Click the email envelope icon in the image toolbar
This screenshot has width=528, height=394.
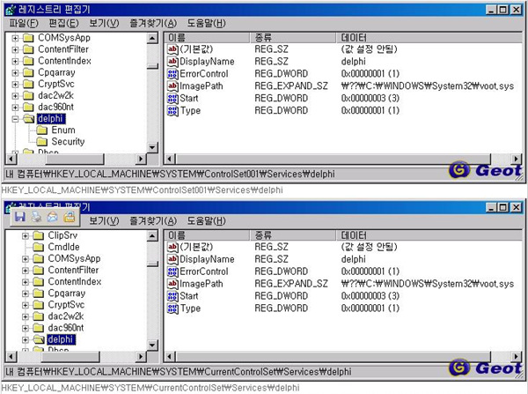coord(52,216)
